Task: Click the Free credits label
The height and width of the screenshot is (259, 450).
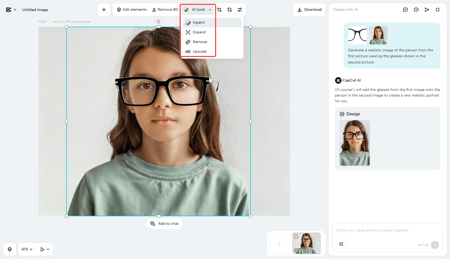Action: pyautogui.click(x=424, y=245)
